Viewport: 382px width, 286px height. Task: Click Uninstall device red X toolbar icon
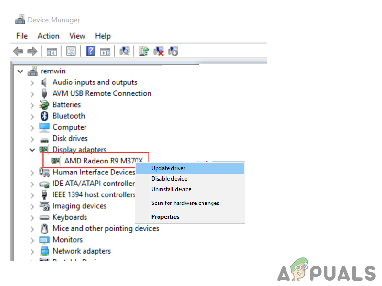(159, 51)
